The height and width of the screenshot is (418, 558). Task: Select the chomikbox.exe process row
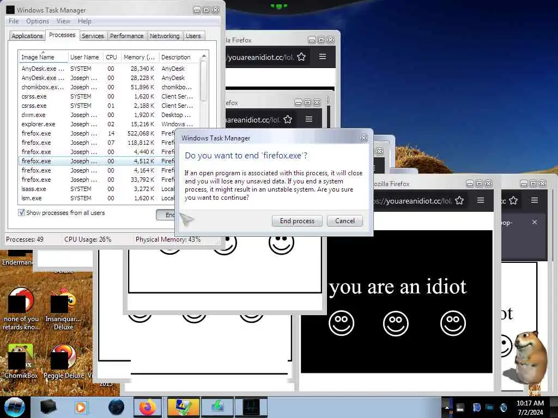[110, 87]
